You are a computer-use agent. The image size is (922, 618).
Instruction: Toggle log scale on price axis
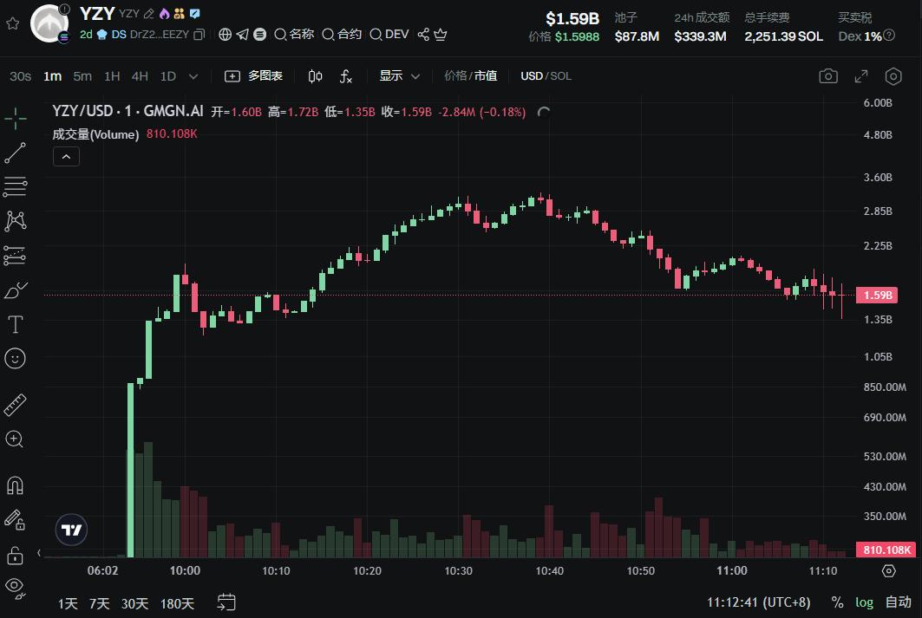click(864, 602)
